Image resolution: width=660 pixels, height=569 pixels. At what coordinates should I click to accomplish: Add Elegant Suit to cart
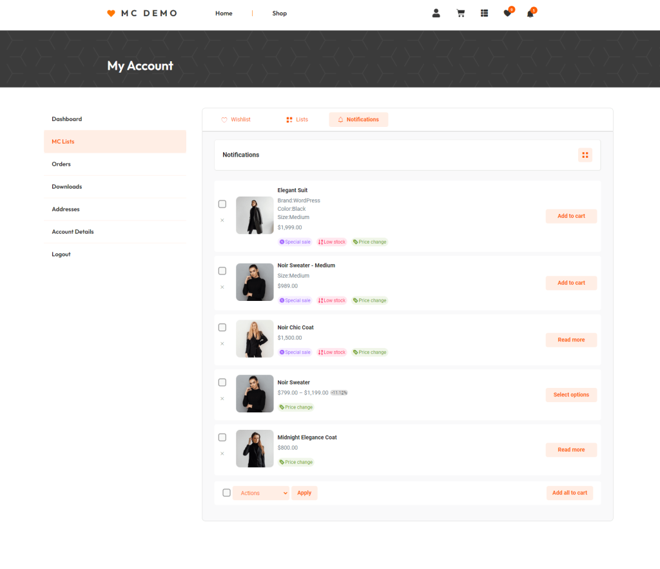tap(571, 216)
